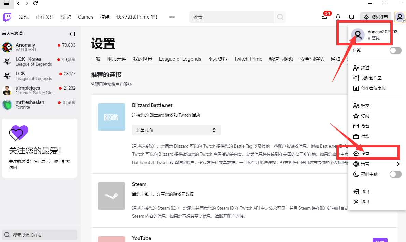Expand the 北美 (US) region dropdown

(x=176, y=130)
